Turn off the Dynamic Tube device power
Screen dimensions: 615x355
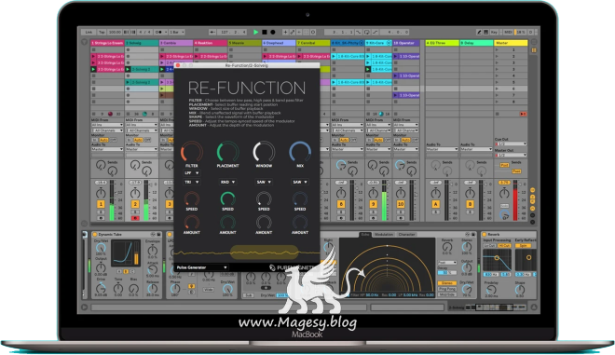coord(94,235)
